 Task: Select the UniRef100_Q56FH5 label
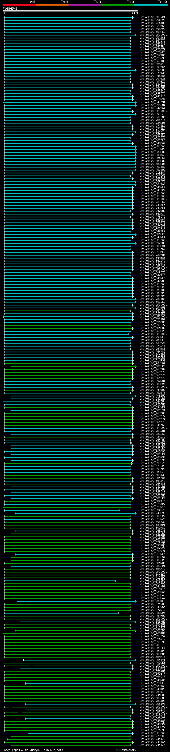click(152, 322)
